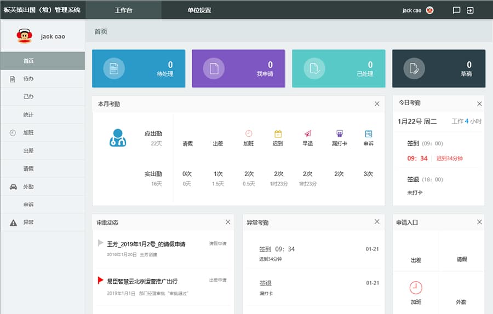This screenshot has height=314, width=493.
Task: Click the small user avatar beside jack cao in header
Action: (429, 10)
